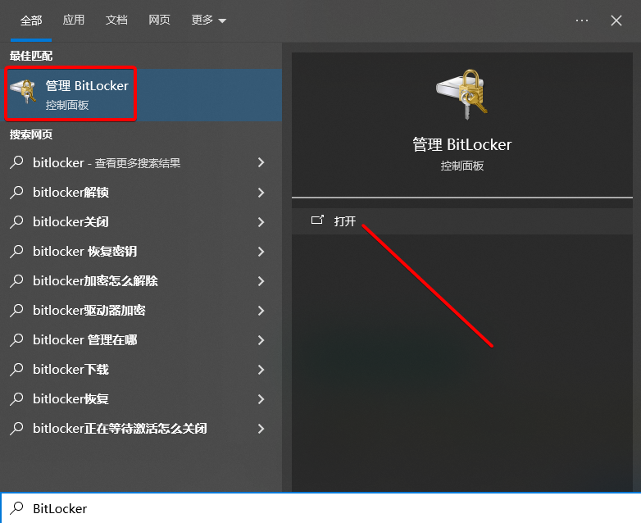Click the large BitLocker icon in preview pane
641x523 pixels.
(462, 94)
